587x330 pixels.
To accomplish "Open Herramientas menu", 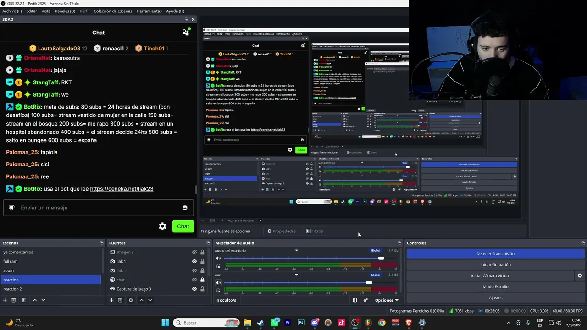I will (149, 11).
